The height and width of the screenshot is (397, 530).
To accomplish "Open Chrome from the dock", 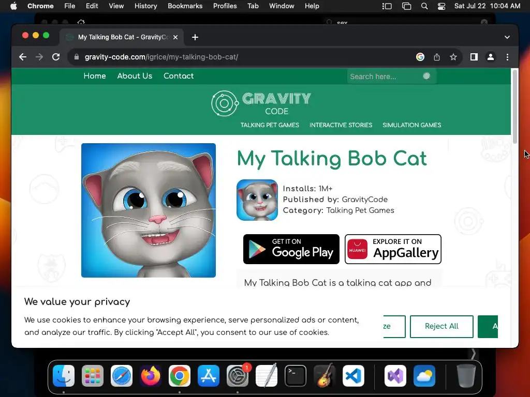I will pos(180,375).
